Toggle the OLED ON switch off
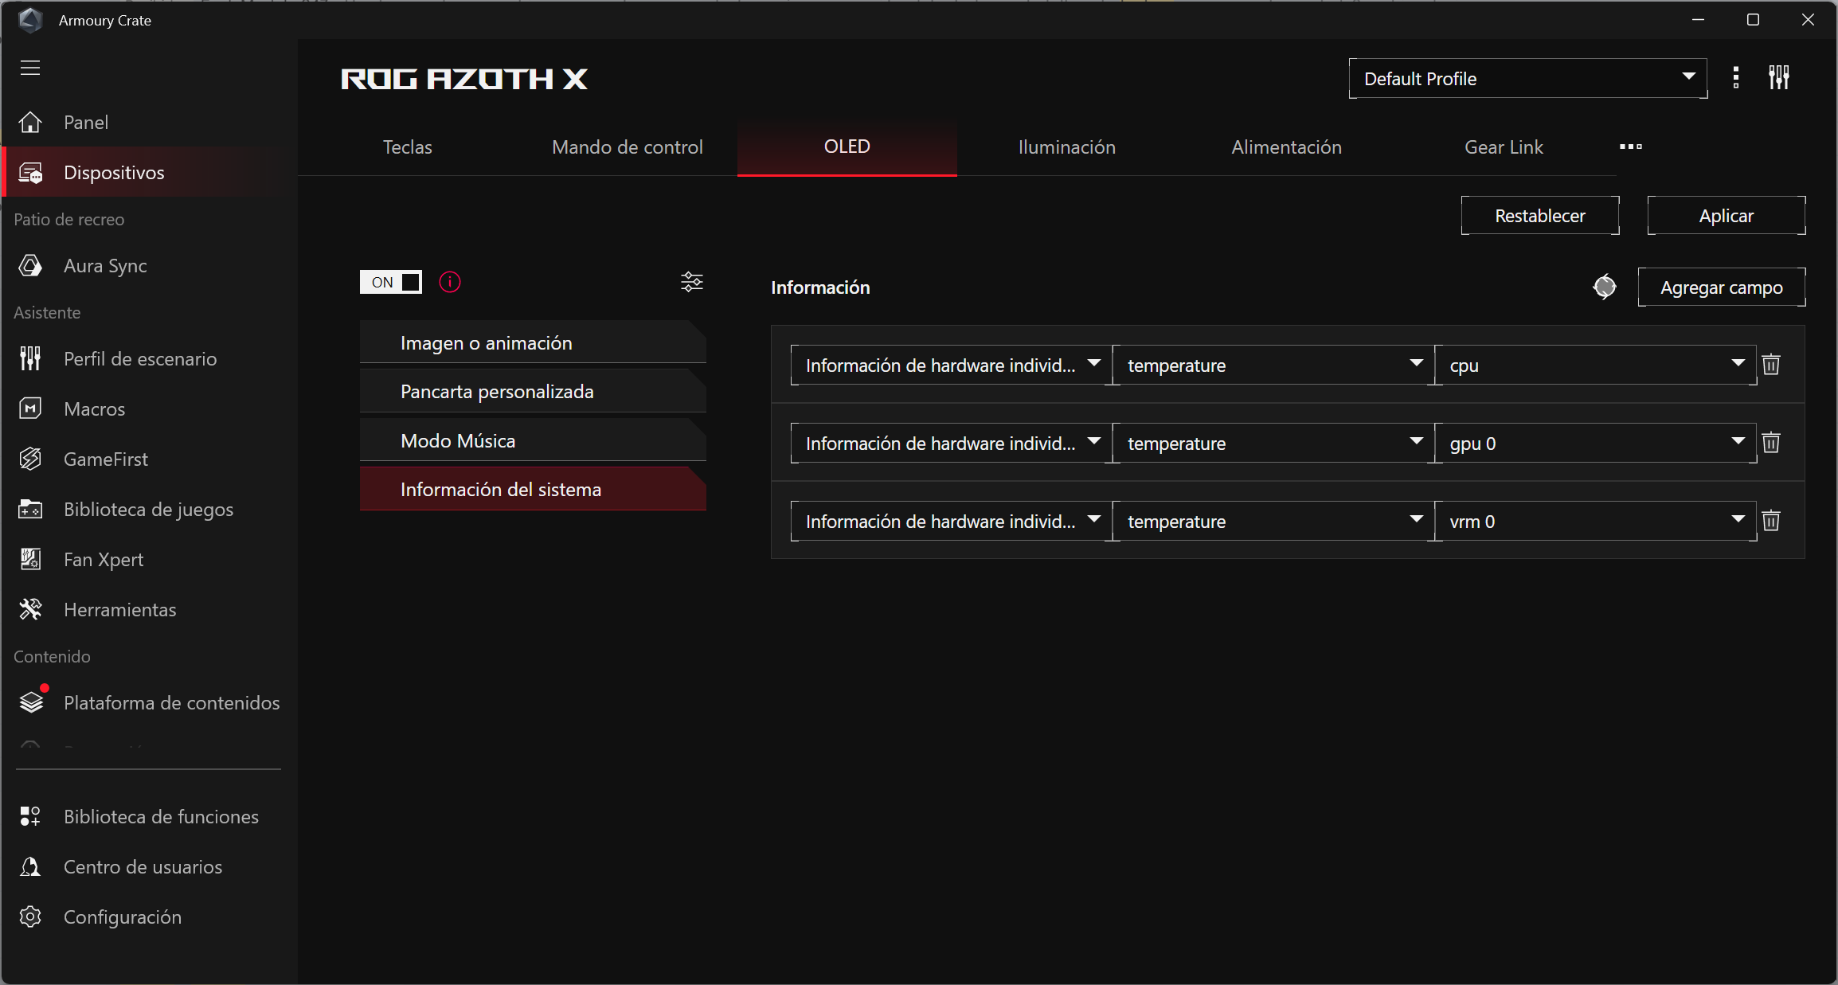This screenshot has width=1838, height=985. point(391,282)
